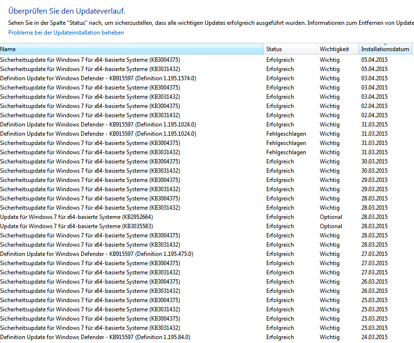Select update name containing KB3035583

tap(77, 226)
